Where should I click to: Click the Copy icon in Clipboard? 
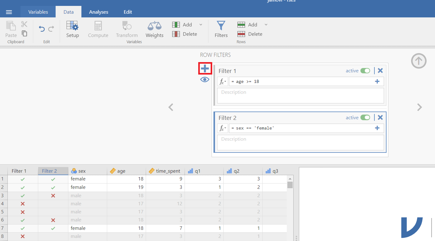pyautogui.click(x=24, y=34)
